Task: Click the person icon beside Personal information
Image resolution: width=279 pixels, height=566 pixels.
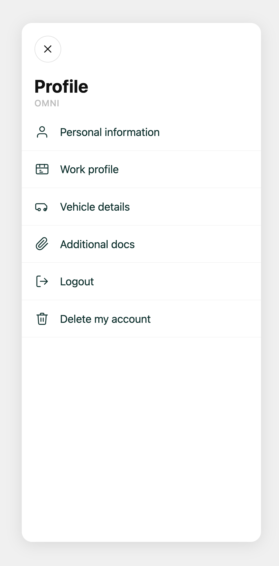Action: pyautogui.click(x=42, y=132)
